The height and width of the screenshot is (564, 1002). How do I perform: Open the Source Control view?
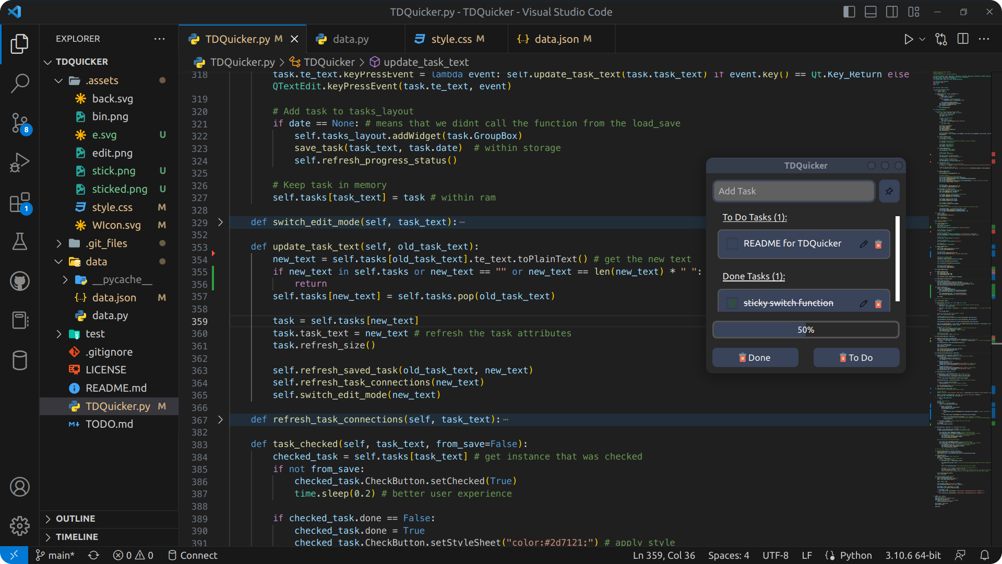(20, 123)
